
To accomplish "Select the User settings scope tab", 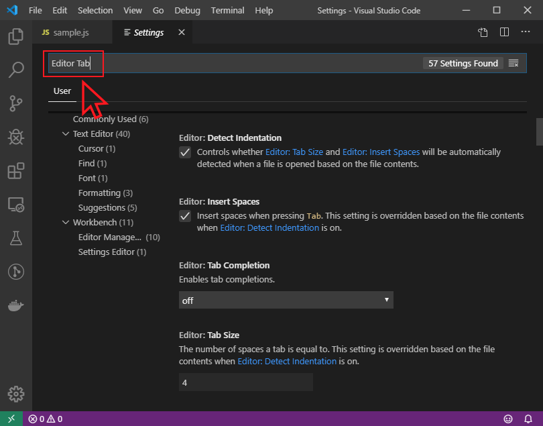I will (x=62, y=91).
